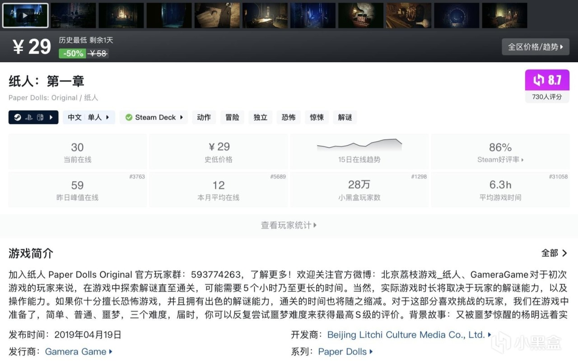Expand the 中文 单人 language chip
The image size is (578, 363).
point(89,117)
